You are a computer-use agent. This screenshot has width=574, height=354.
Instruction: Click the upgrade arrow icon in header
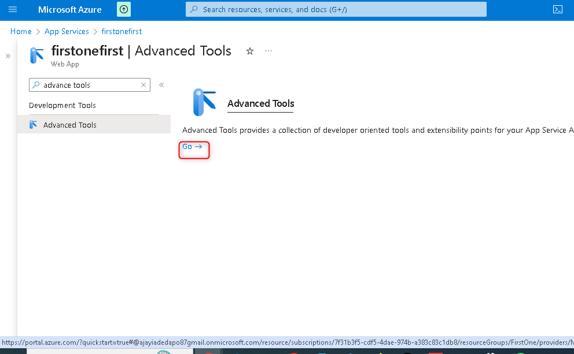[x=124, y=9]
